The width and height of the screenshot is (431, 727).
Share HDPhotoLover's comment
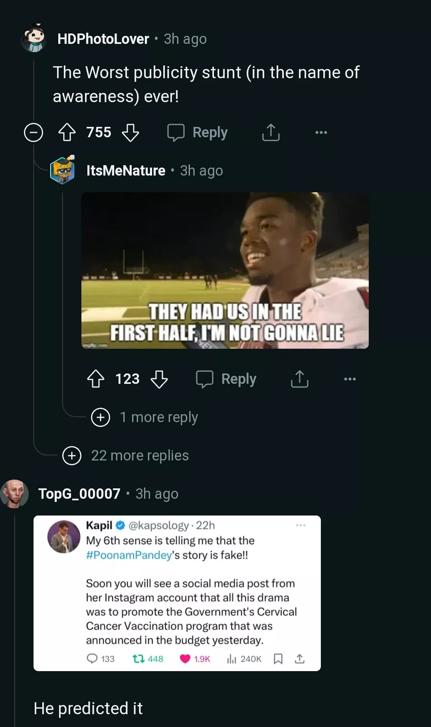tap(271, 132)
